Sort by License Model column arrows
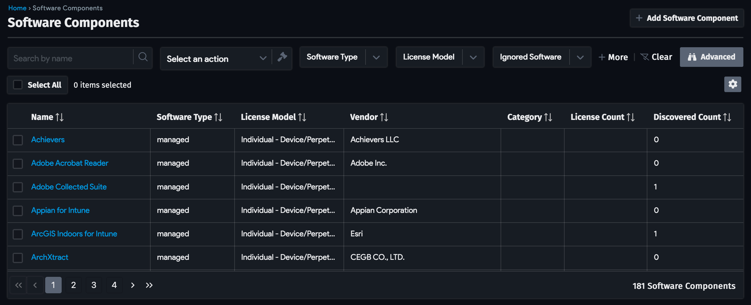The image size is (751, 305). [302, 117]
